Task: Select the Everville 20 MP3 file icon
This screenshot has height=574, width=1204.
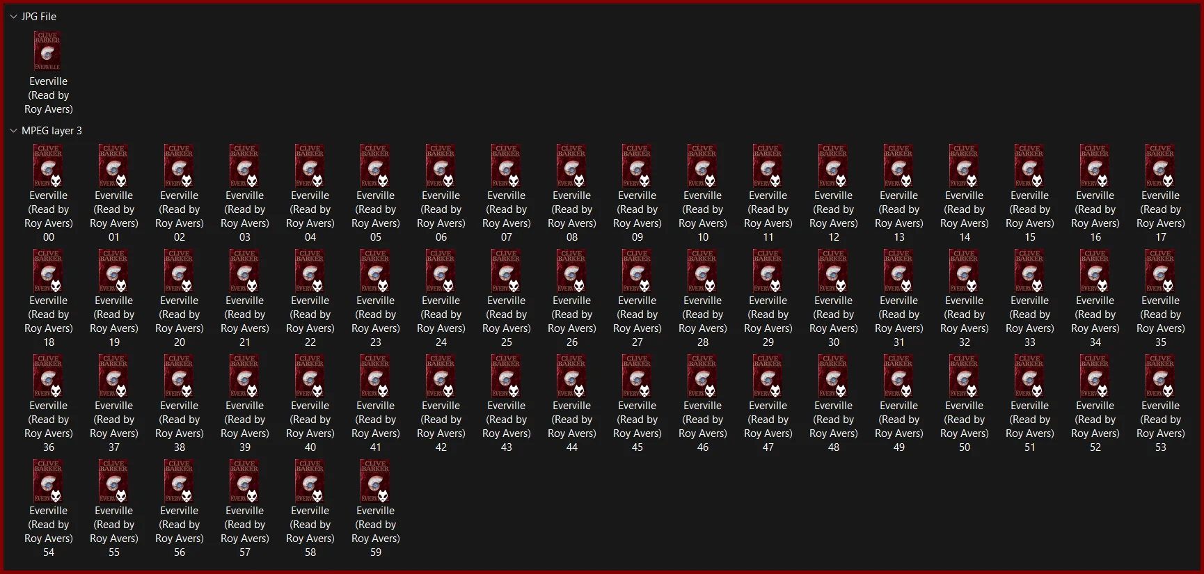Action: 179,271
